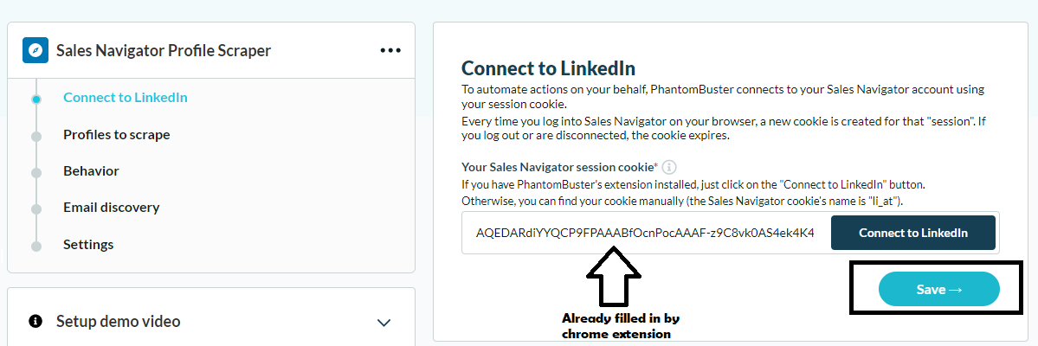The width and height of the screenshot is (1038, 346).
Task: Open the Behavior step
Action: point(92,170)
